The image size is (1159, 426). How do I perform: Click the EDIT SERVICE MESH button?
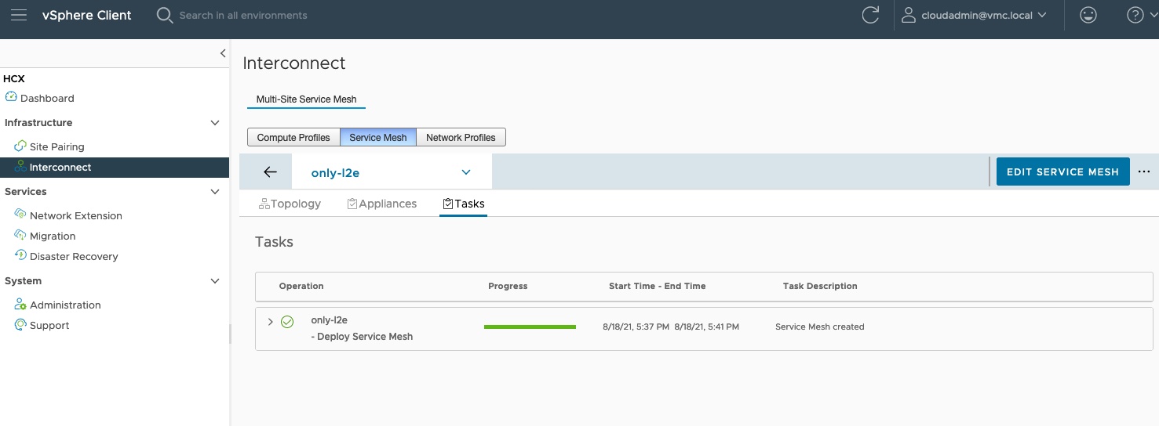(x=1062, y=171)
